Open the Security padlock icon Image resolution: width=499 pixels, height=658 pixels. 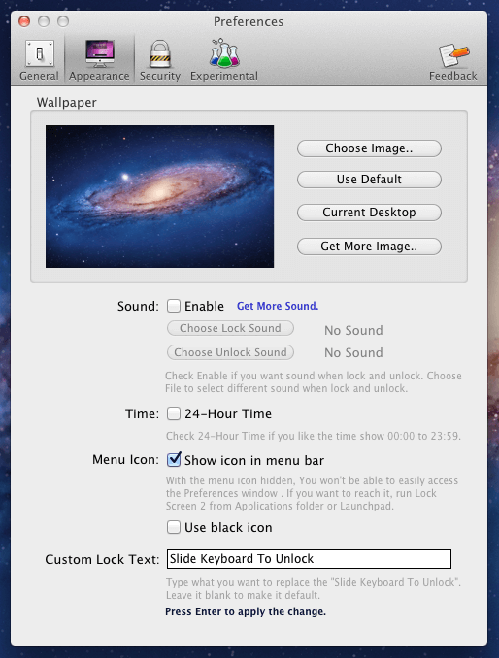(160, 53)
